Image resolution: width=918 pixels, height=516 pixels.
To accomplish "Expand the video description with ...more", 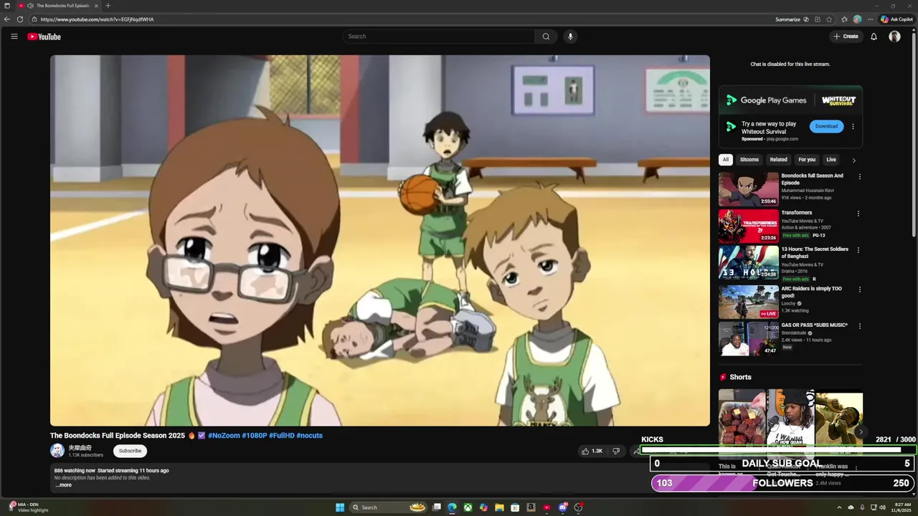I will tap(64, 485).
